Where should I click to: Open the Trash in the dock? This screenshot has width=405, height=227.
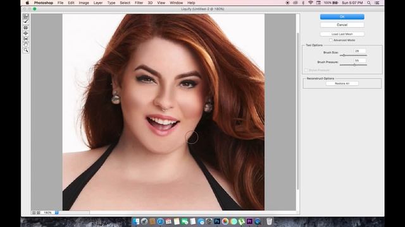pyautogui.click(x=269, y=221)
